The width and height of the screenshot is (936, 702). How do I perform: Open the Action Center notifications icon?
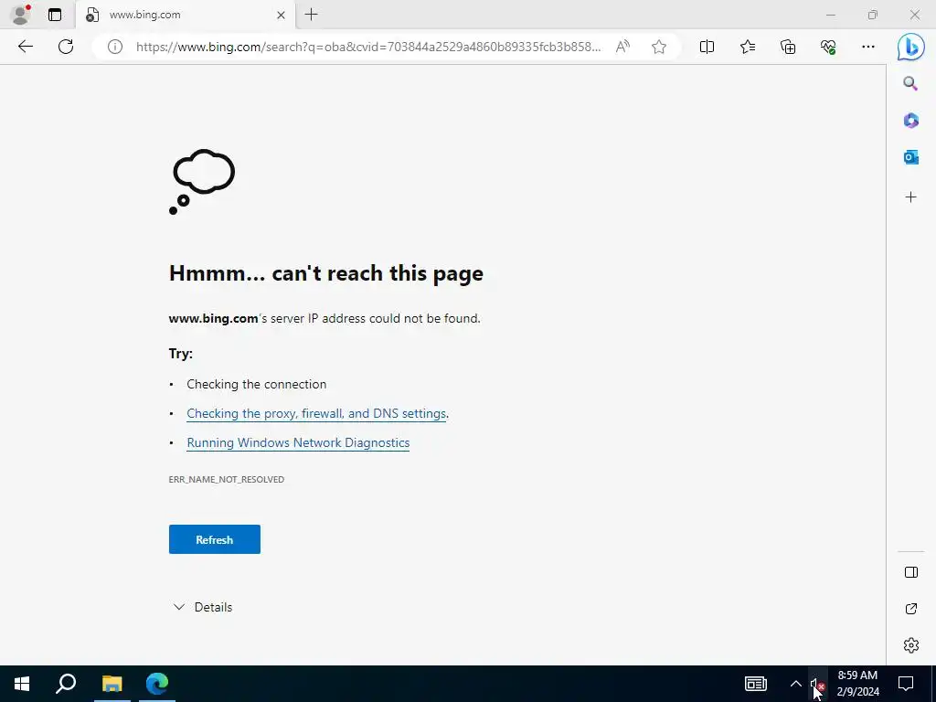(906, 684)
